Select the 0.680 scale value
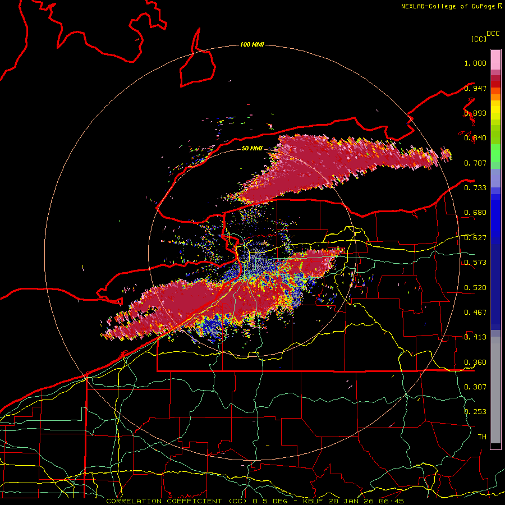505x505 pixels. click(x=475, y=213)
